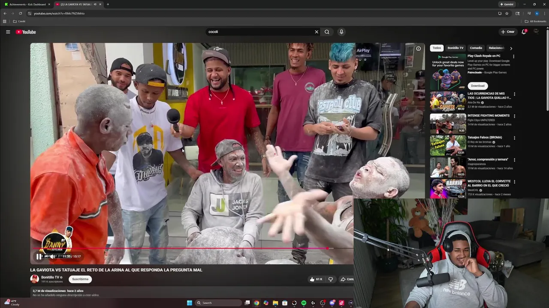Open the Bonitillo TV channel name link

[x=50, y=277]
